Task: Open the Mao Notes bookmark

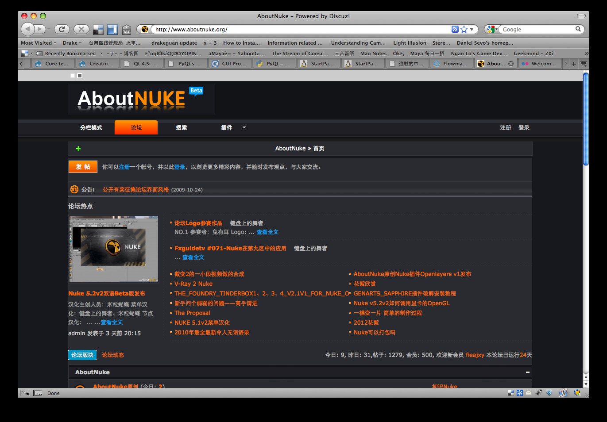Action: (x=373, y=54)
